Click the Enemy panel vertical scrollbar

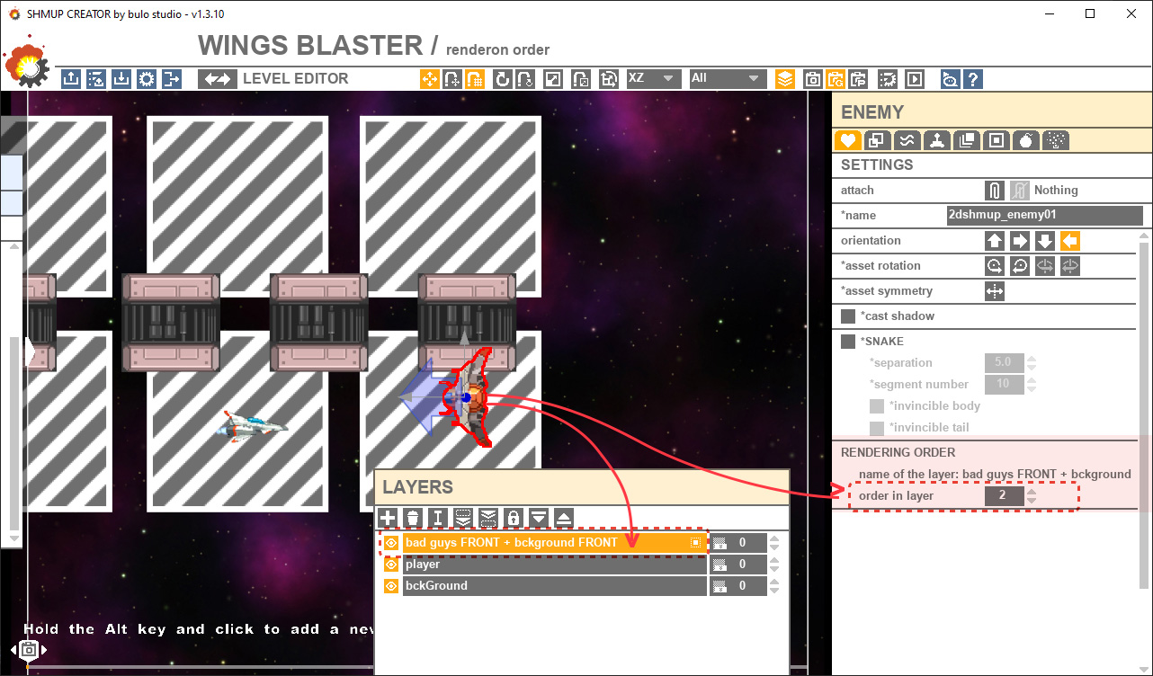pos(1144,414)
